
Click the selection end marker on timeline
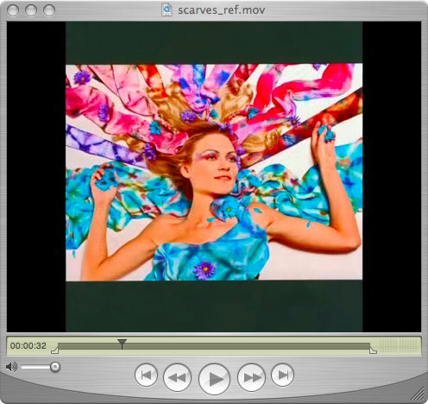click(373, 350)
